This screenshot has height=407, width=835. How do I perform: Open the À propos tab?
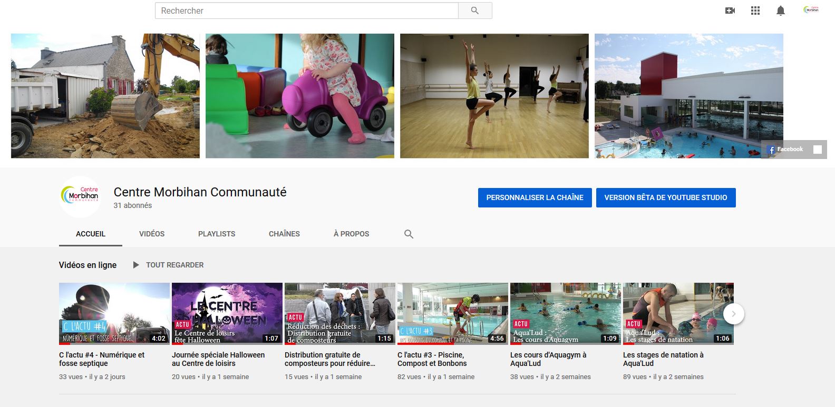pos(351,234)
